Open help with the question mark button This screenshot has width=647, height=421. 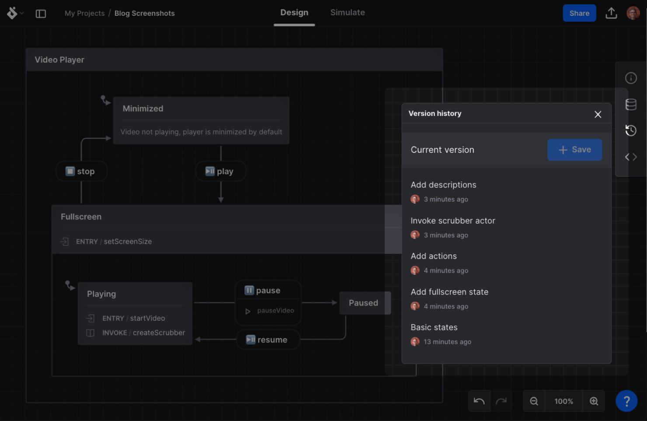point(626,401)
